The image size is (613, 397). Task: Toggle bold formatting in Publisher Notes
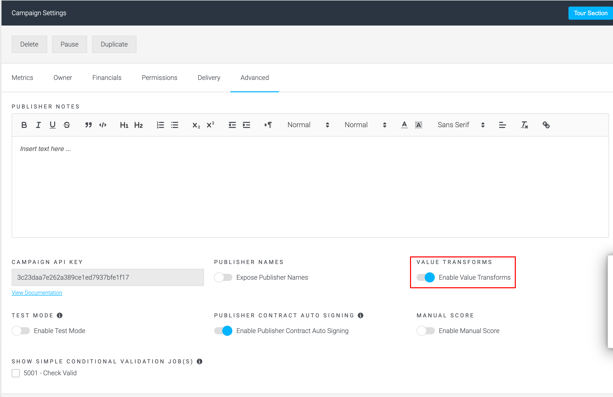tap(24, 125)
